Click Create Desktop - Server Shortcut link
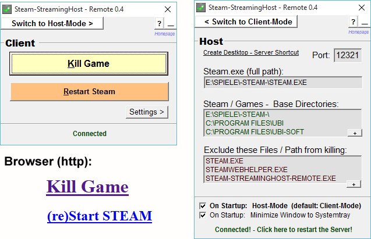The width and height of the screenshot is (371, 239). tap(251, 52)
